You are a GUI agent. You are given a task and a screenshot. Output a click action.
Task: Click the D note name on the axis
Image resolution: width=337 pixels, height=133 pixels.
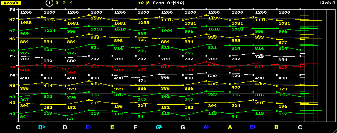click(65, 127)
